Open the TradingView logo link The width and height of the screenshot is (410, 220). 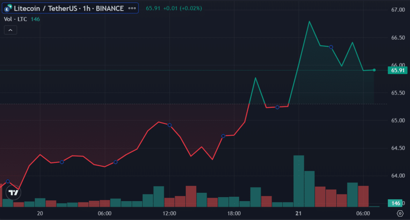click(x=13, y=193)
